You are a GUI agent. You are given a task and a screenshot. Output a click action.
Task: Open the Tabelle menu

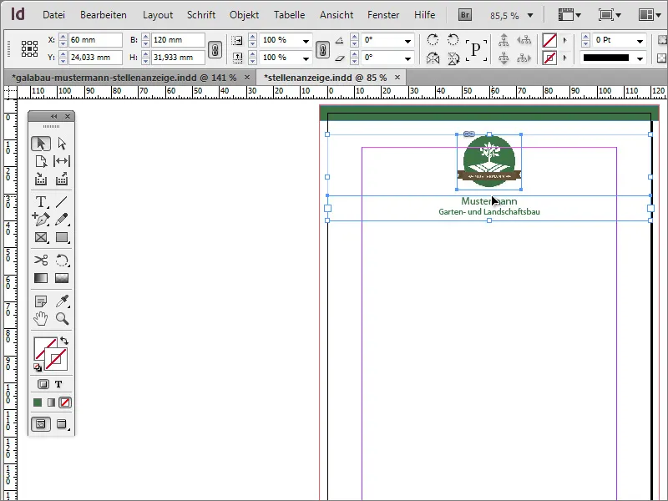[289, 15]
